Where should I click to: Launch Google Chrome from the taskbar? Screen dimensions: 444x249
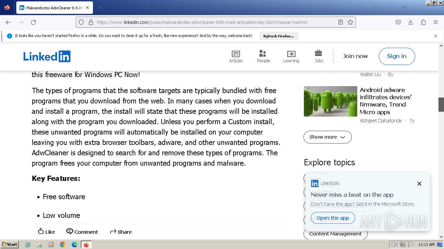63,245
